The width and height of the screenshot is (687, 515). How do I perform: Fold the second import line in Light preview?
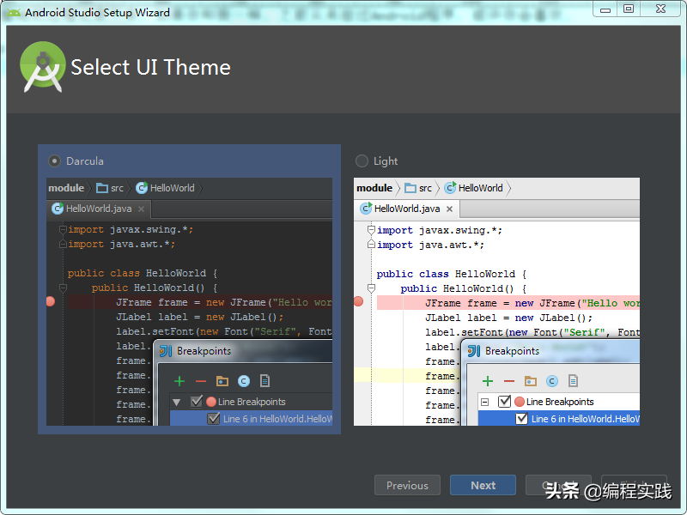(371, 244)
